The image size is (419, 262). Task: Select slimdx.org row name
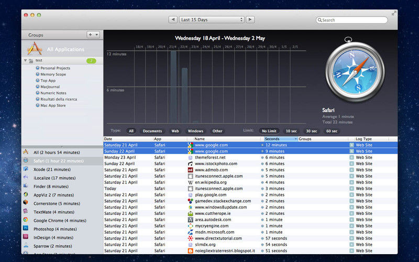205,245
